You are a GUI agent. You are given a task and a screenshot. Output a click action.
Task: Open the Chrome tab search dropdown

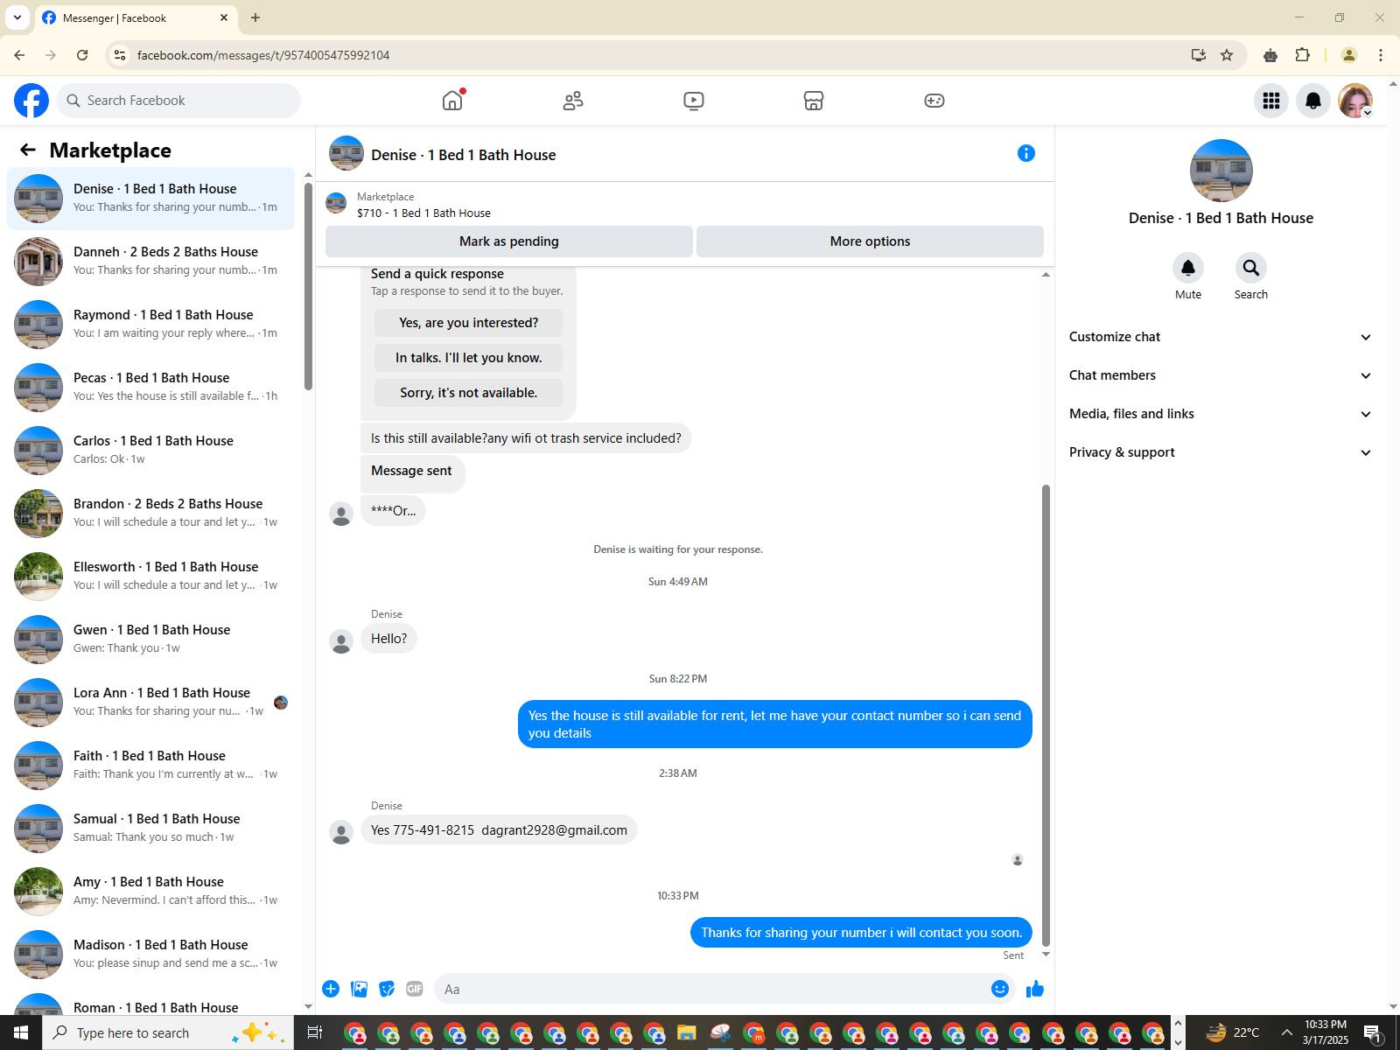point(17,17)
